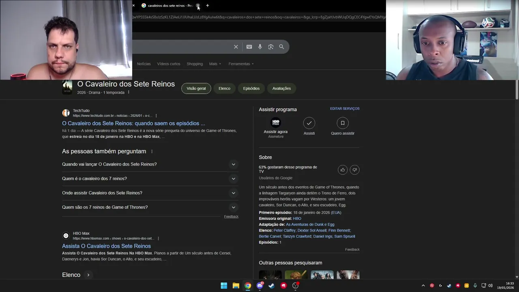Open more options next to TechTudo result
519x292 pixels.
[156, 116]
